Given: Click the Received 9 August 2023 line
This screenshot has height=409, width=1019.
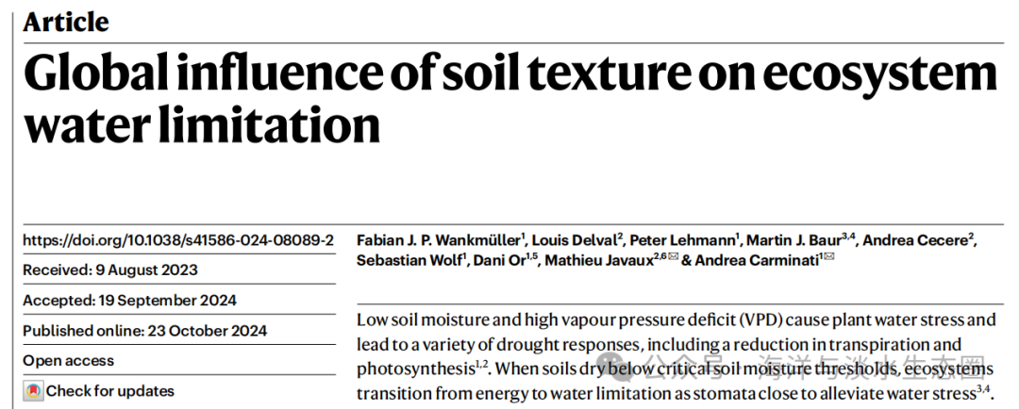Looking at the screenshot, I should 110,270.
